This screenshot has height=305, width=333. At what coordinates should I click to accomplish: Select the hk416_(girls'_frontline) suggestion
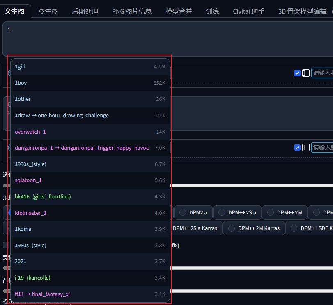[90, 197]
